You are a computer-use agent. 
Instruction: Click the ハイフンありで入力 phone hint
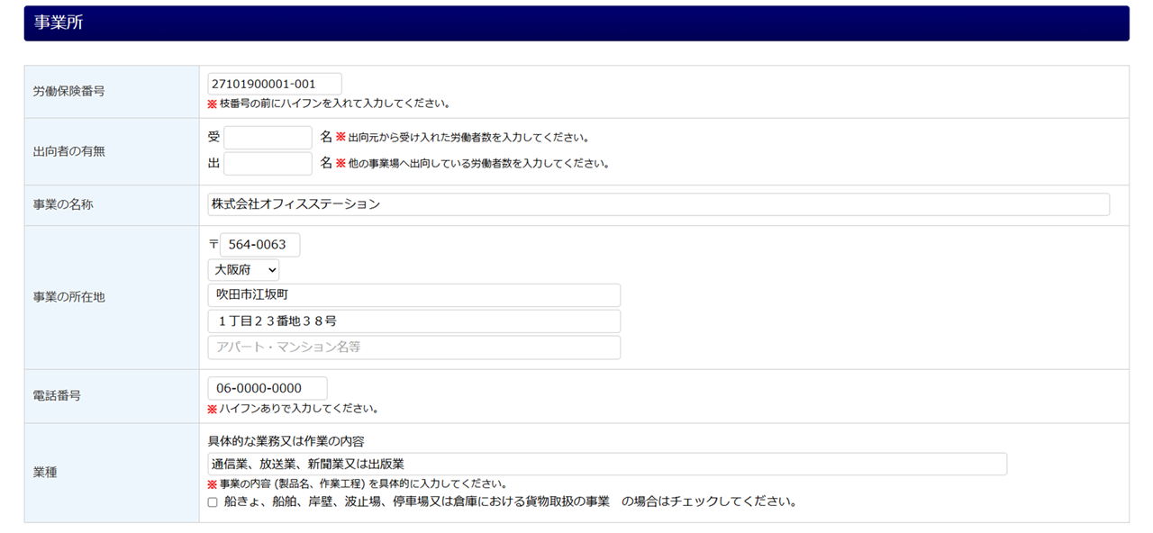coord(293,408)
